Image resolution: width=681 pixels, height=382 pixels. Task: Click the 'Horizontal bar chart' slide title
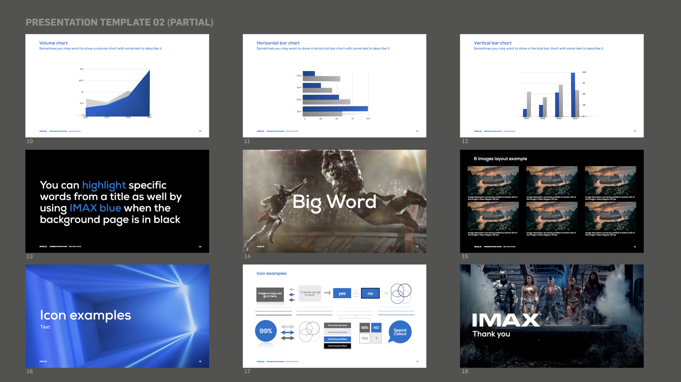pyautogui.click(x=278, y=43)
